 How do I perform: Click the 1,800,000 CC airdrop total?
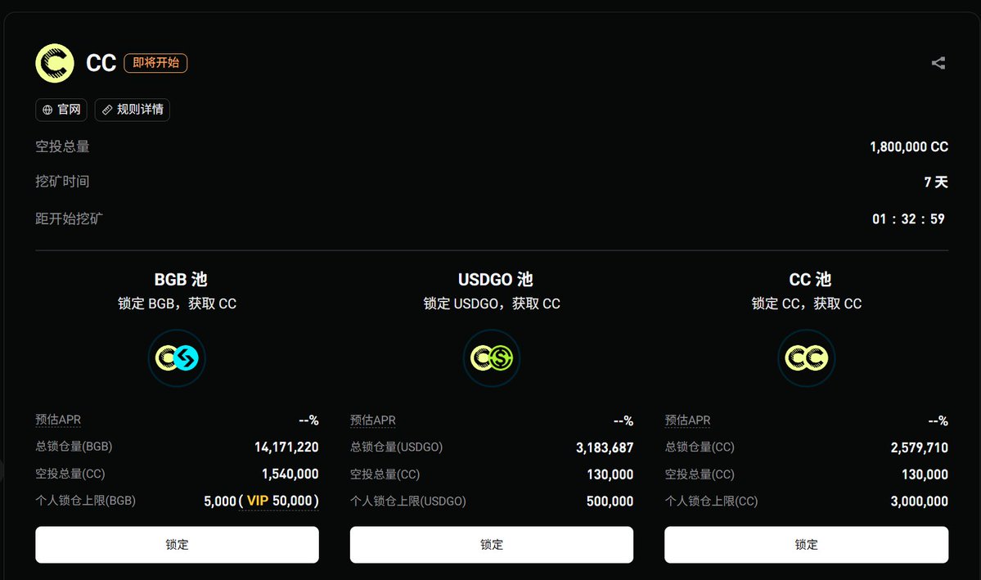(908, 147)
